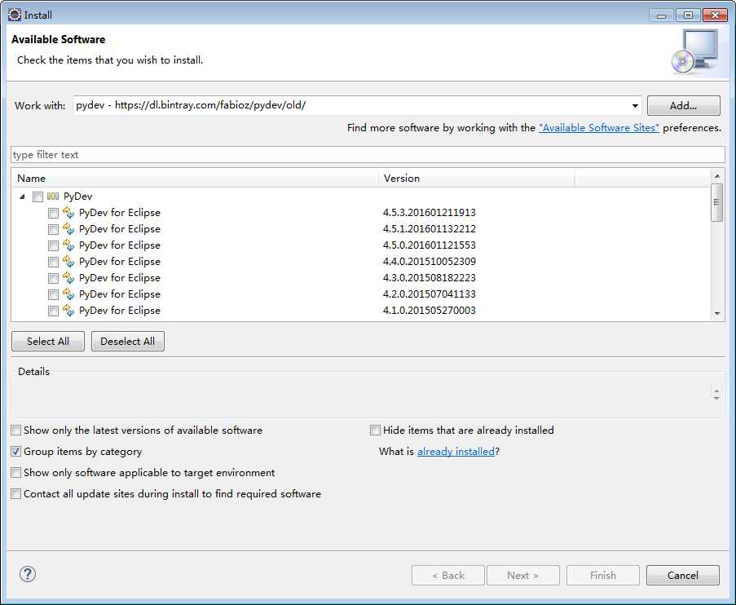
Task: Maximize the Install window
Action: (688, 15)
